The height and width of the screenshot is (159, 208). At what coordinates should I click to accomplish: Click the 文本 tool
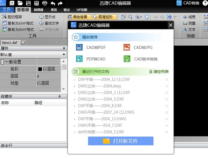[189, 30]
